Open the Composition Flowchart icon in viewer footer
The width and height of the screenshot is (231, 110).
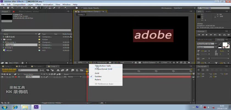pyautogui.click(x=185, y=62)
